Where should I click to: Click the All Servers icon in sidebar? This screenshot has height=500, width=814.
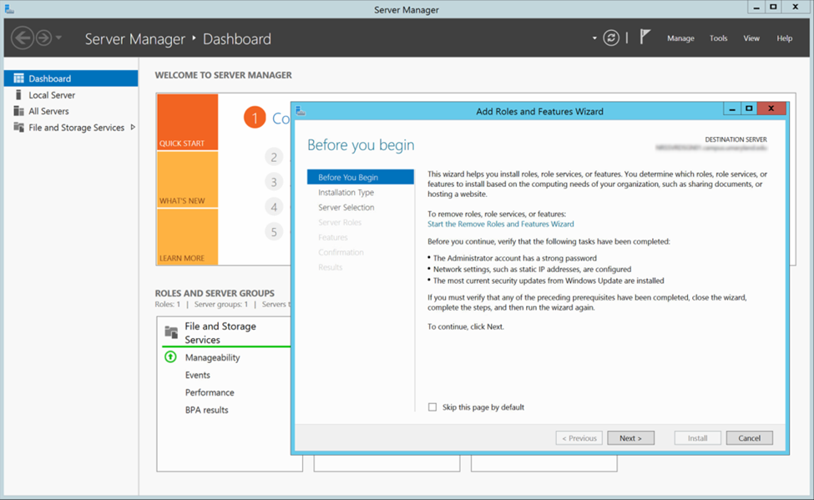coord(18,111)
